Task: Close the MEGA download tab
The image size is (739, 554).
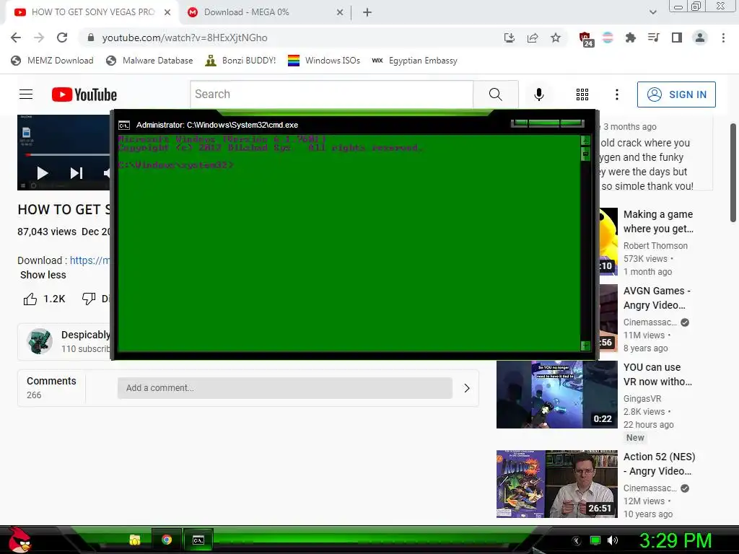Action: pyautogui.click(x=340, y=13)
